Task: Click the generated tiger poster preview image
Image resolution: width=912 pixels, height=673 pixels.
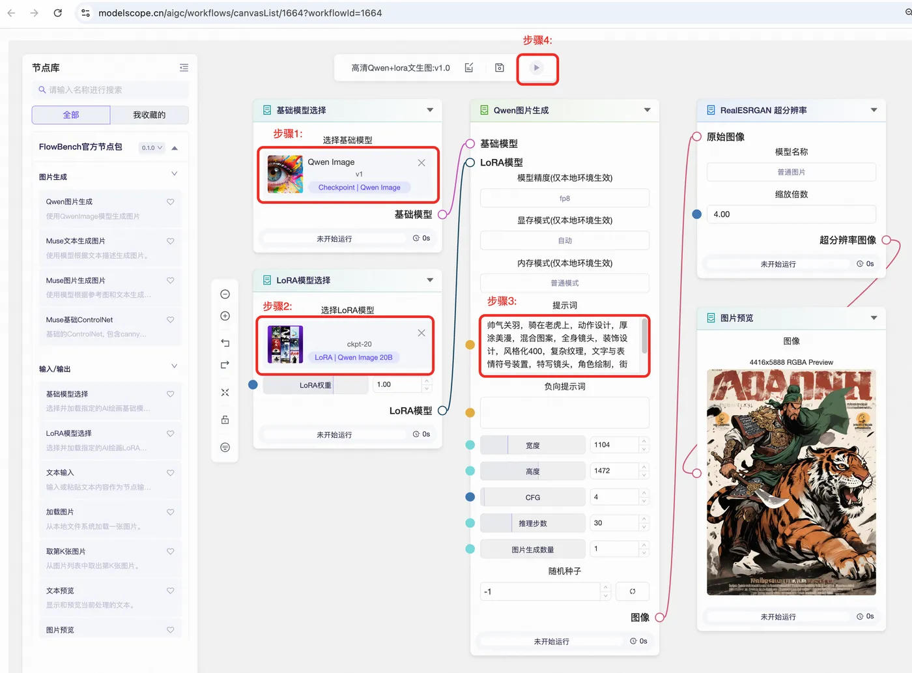Action: tap(791, 482)
